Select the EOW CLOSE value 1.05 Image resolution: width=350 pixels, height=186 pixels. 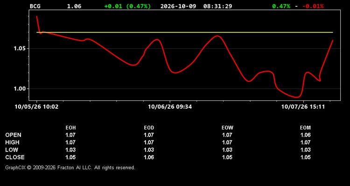pos(227,157)
